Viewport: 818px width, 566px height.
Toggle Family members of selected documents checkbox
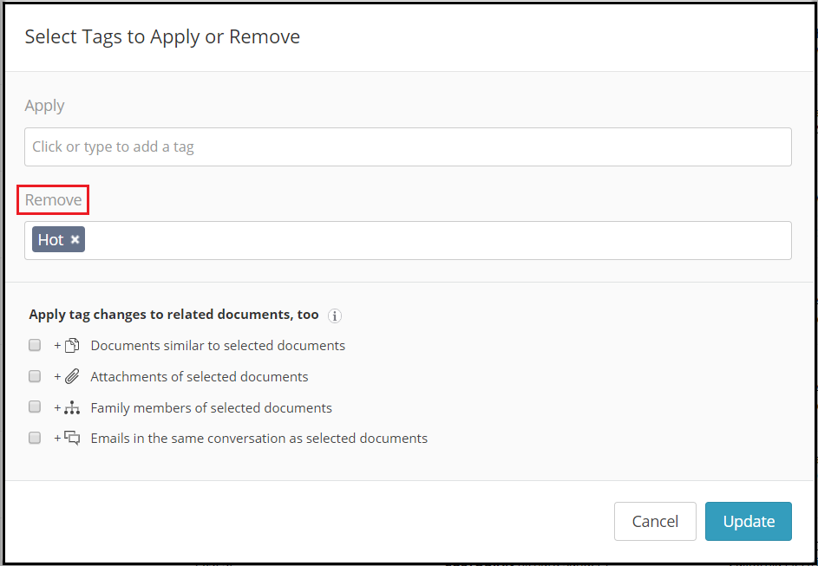click(35, 407)
